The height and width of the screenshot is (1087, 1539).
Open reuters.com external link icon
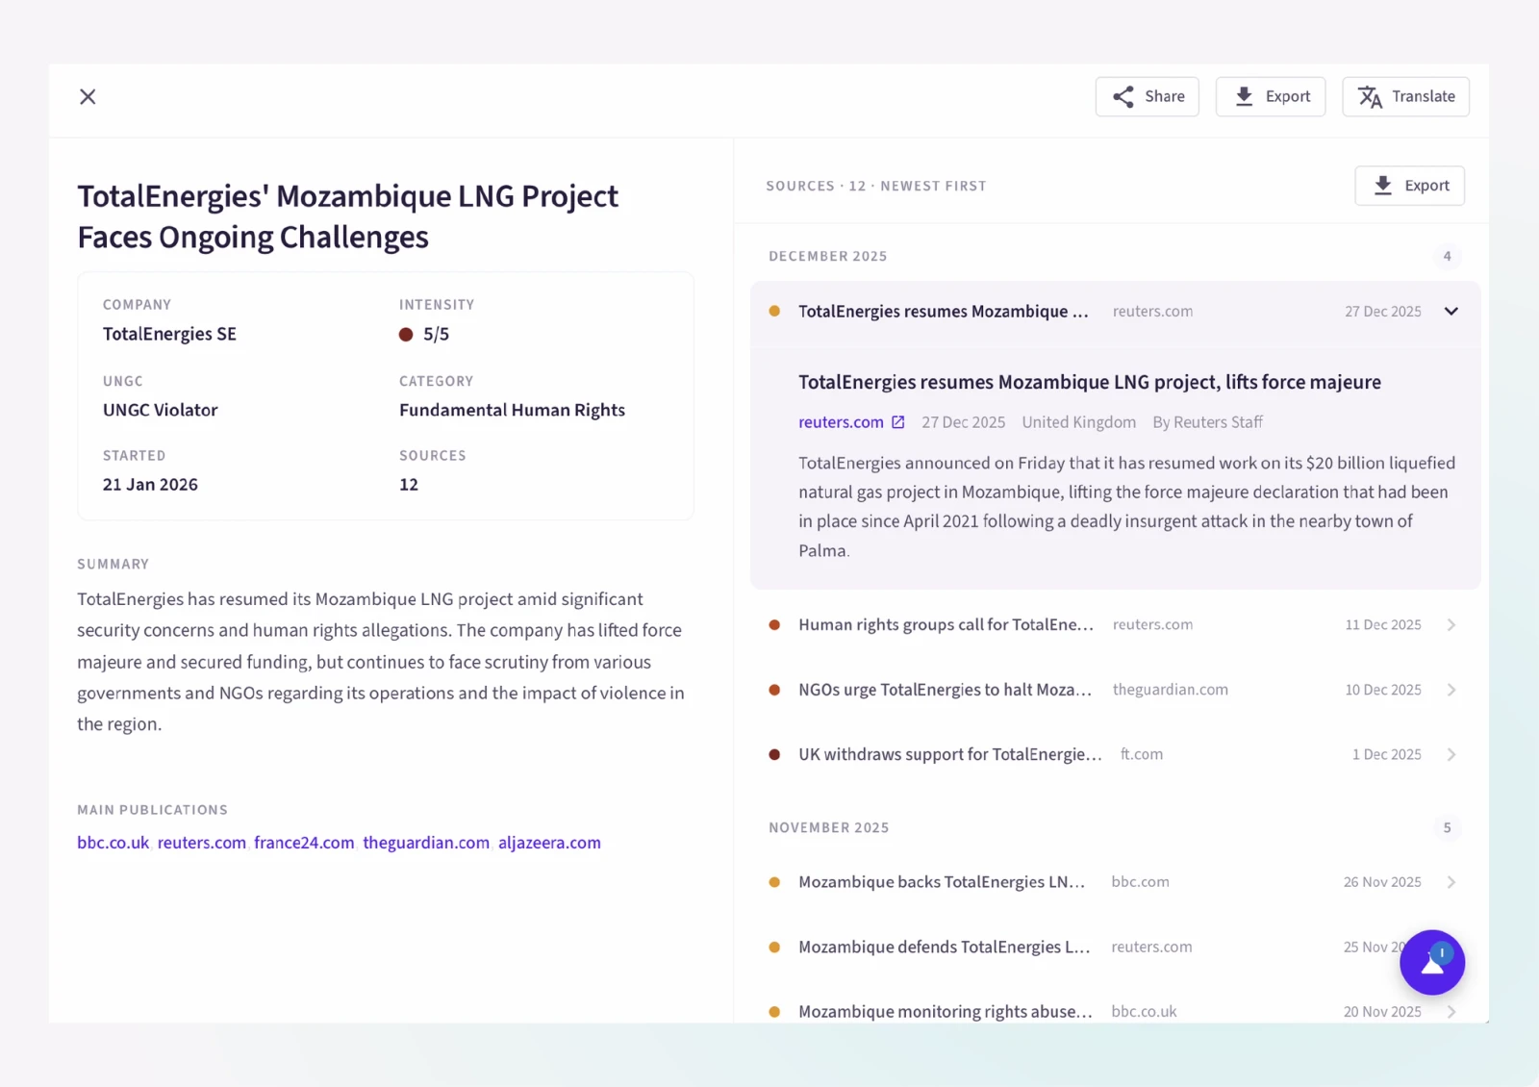coord(897,422)
